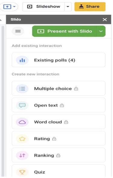Screen dimensions: 113x178
Task: Open the Existing polls (4) item
Action: pos(58,60)
